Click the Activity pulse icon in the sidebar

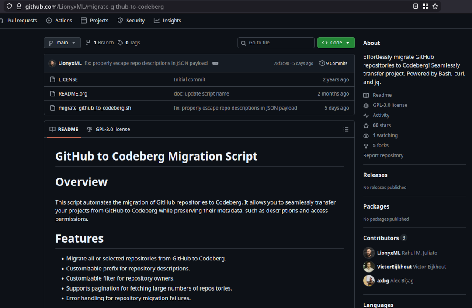[365, 115]
